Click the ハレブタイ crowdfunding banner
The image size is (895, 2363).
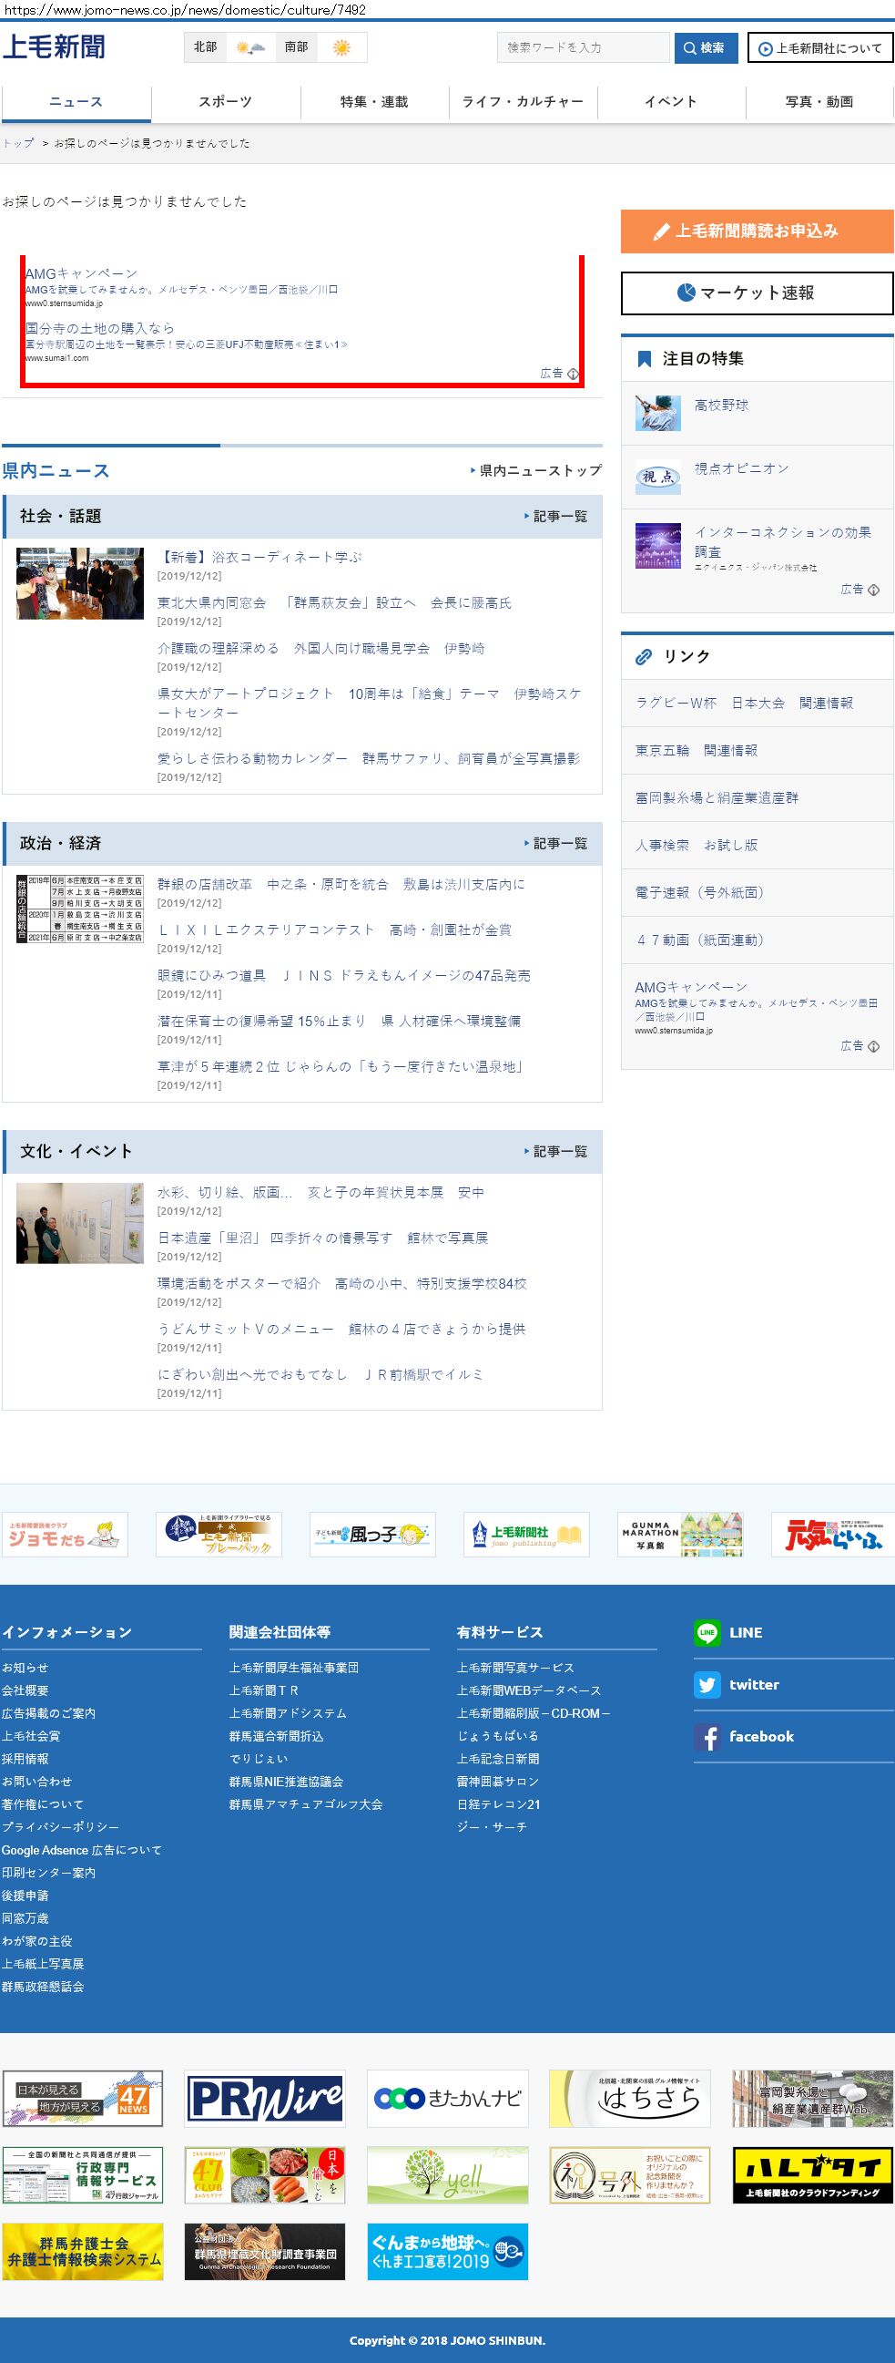[x=812, y=2175]
